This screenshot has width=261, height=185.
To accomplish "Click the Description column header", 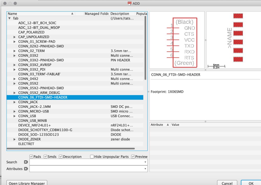I will point(122,14).
